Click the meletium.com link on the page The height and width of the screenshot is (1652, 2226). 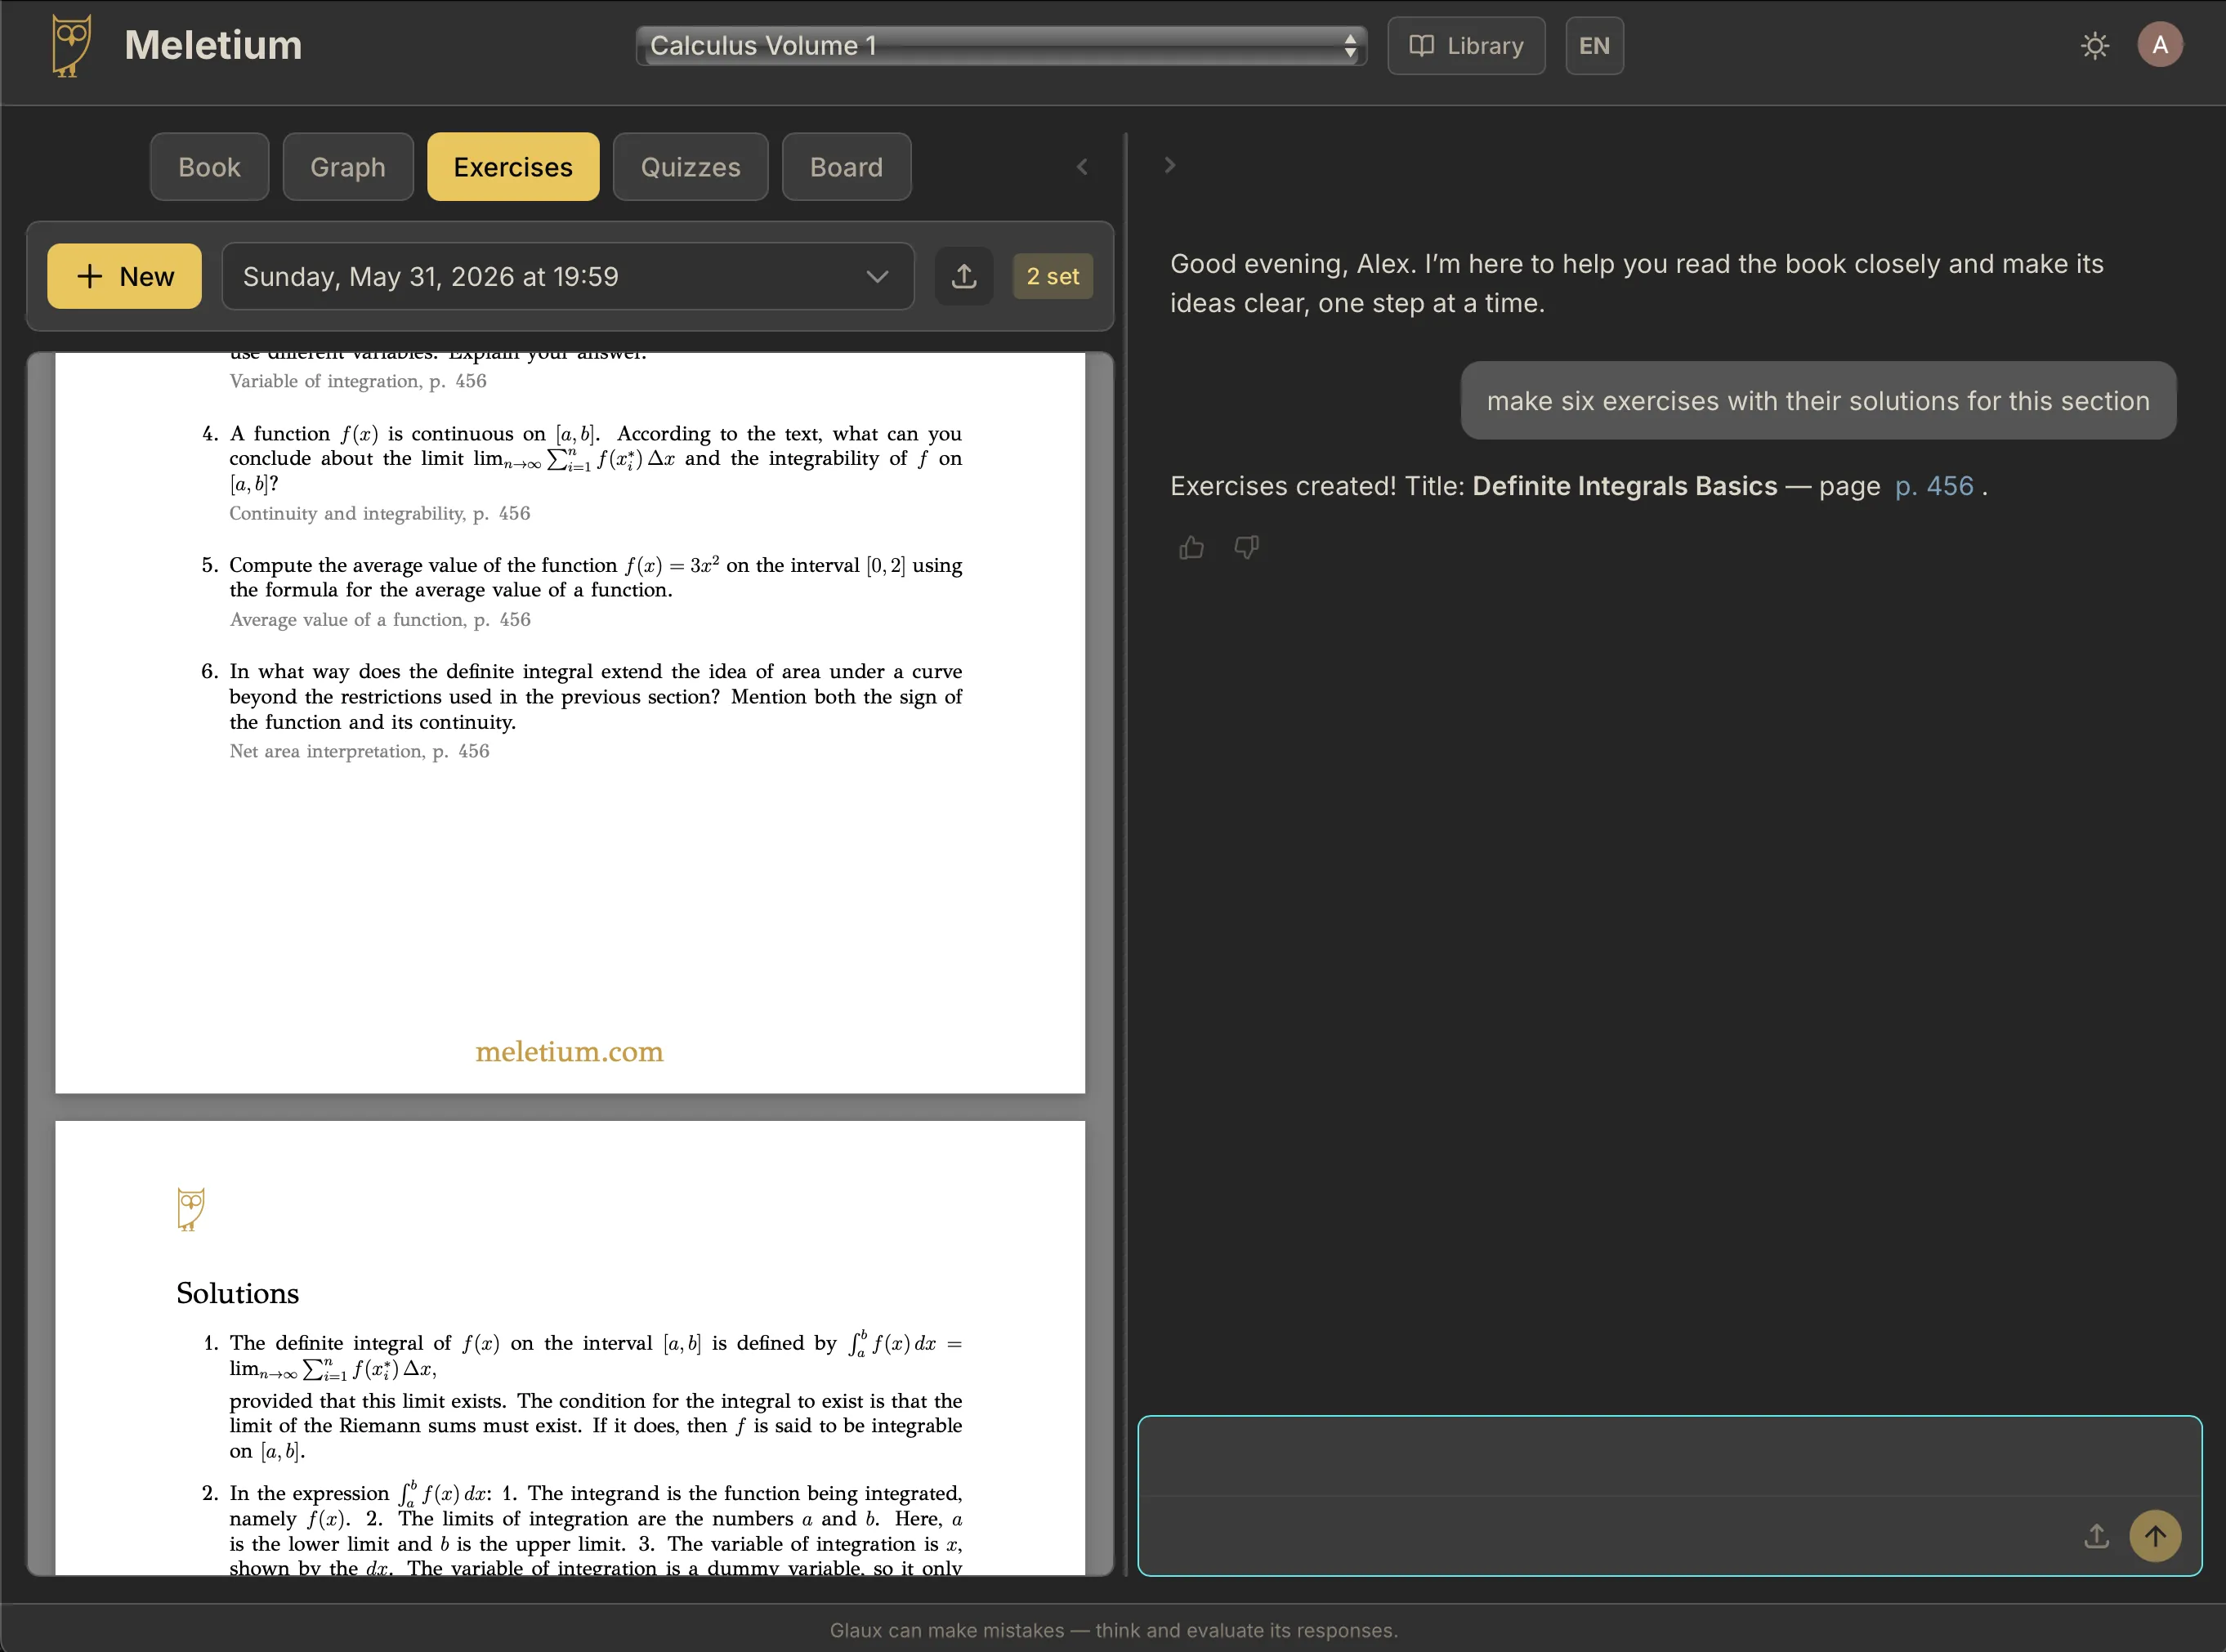tap(569, 1051)
